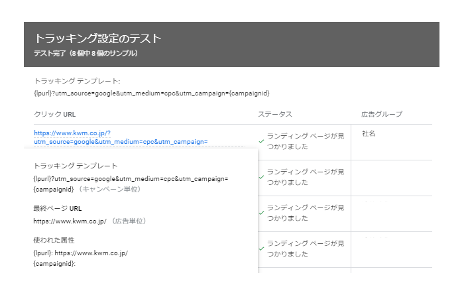Click the ステータス column header
This screenshot has height=295, width=464.
point(275,114)
